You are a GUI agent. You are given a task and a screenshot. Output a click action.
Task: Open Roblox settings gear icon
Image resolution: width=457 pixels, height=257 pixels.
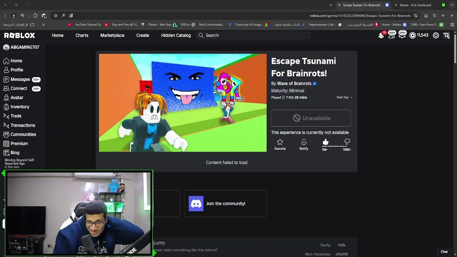(436, 35)
